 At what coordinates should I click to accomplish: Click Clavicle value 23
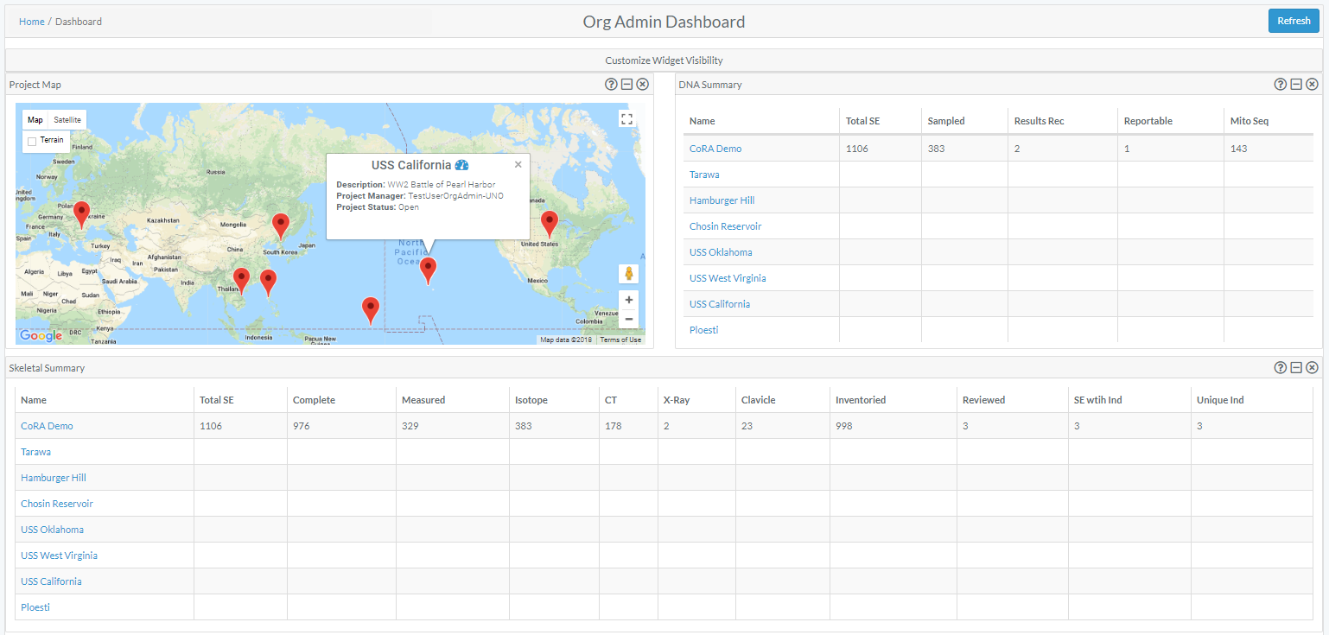tap(747, 426)
